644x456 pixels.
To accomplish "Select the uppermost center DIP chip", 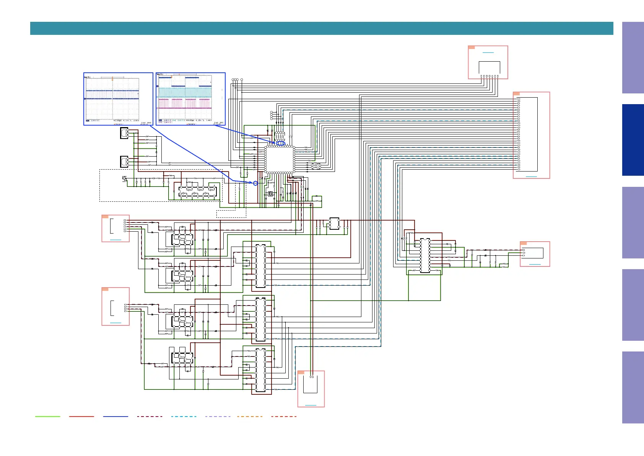I will 260,266.
